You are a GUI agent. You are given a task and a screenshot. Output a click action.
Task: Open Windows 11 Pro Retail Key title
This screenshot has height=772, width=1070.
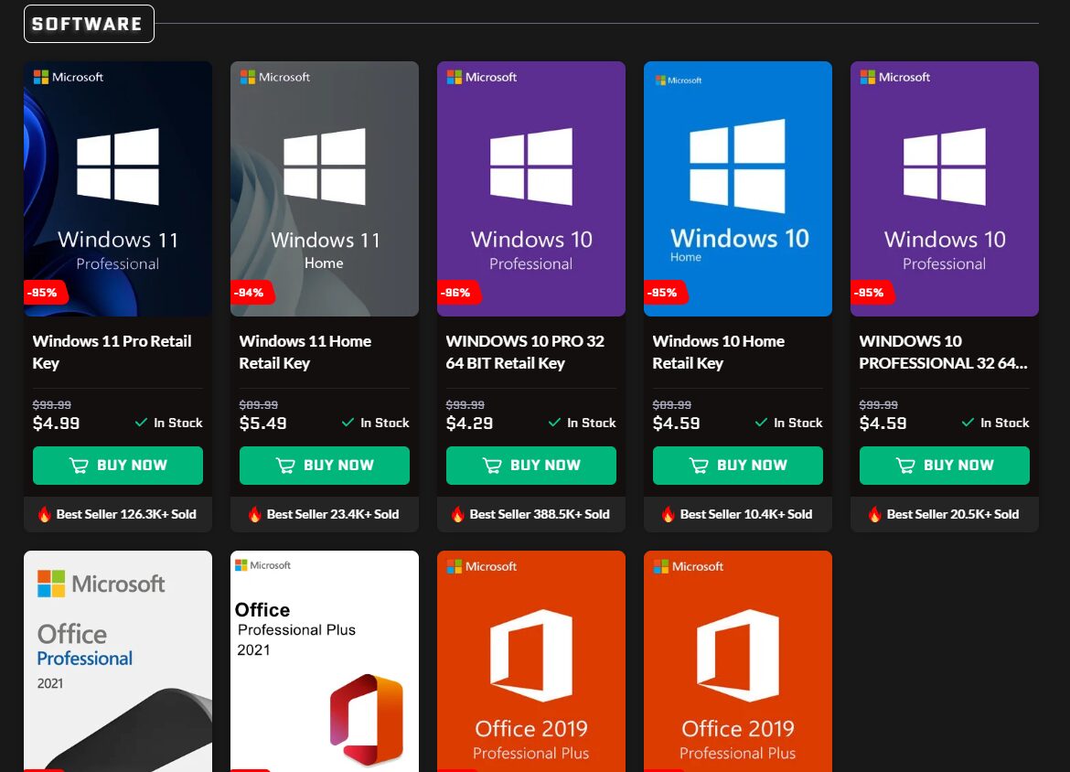pyautogui.click(x=112, y=352)
